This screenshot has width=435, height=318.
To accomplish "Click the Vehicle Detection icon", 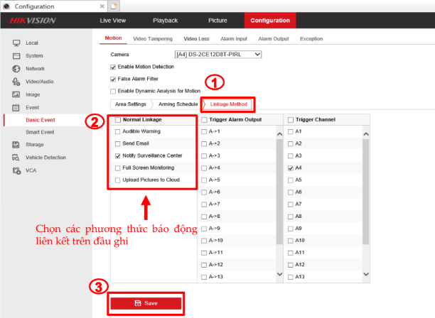I will click(x=16, y=158).
